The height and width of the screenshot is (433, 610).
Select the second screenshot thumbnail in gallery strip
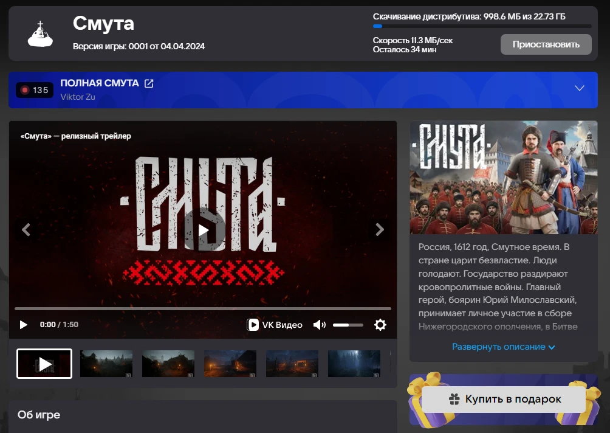106,364
